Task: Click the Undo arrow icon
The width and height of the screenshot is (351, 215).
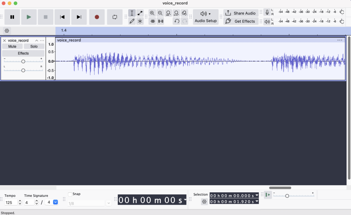Action: 177,21
